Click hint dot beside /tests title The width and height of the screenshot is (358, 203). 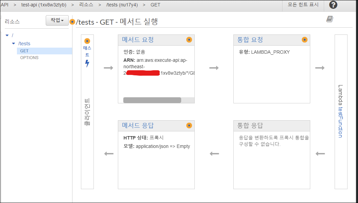72,22
